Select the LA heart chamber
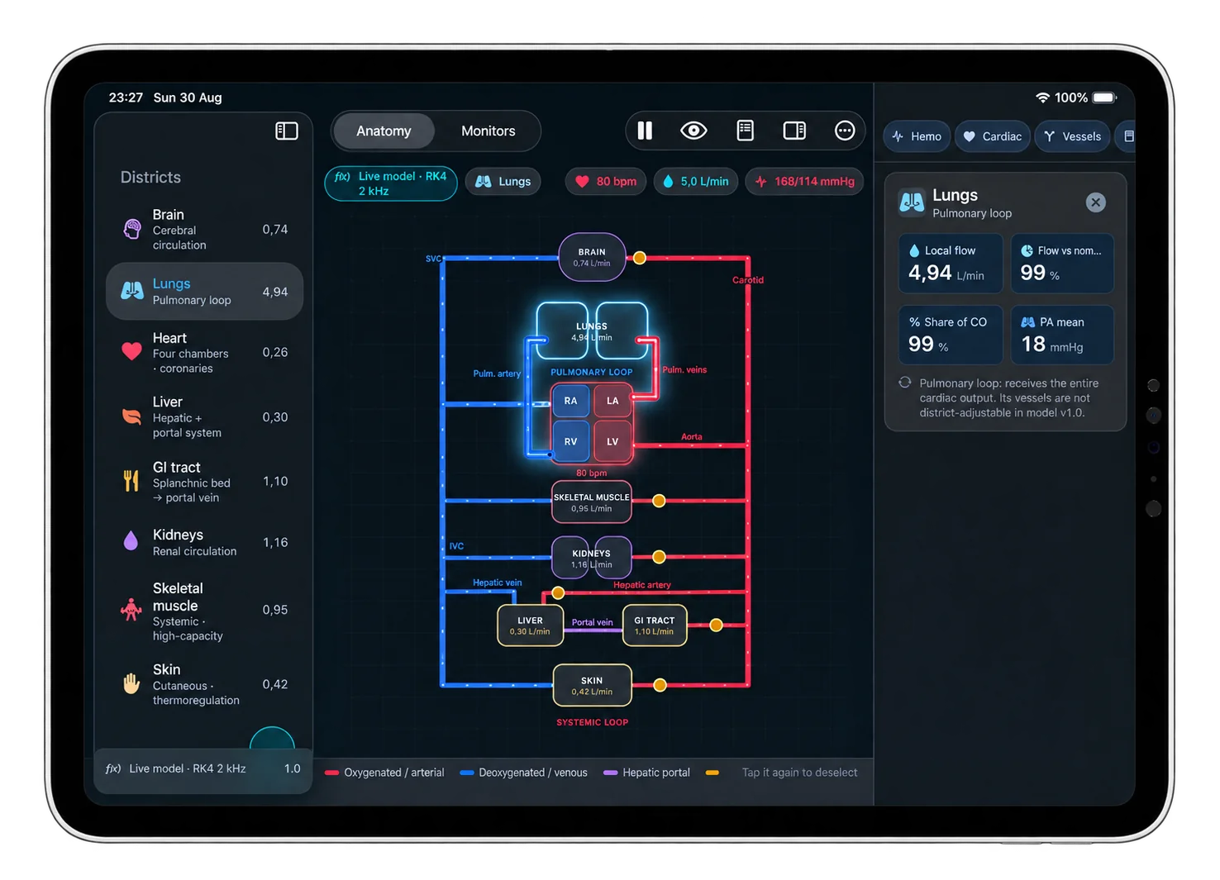Image resolution: width=1220 pixels, height=880 pixels. pyautogui.click(x=612, y=401)
